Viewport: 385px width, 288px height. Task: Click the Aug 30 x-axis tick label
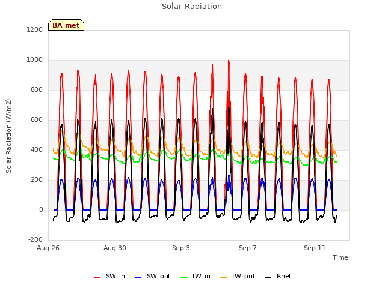click(115, 248)
